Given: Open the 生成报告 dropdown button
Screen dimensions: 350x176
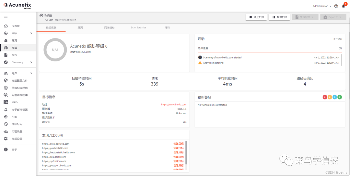Looking at the screenshot, I should click(x=305, y=17).
